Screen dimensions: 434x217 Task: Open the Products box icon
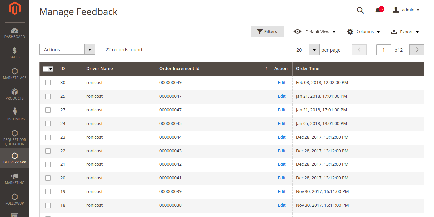pos(14,92)
